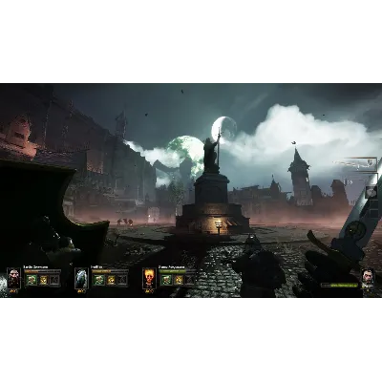The height and width of the screenshot is (382, 382).
Task: Click the name label above the dwarf's items
Action: [35, 267]
